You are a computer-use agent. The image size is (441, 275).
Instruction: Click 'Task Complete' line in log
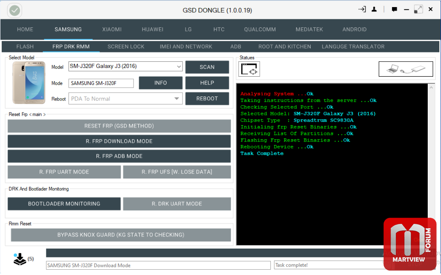tap(262, 154)
